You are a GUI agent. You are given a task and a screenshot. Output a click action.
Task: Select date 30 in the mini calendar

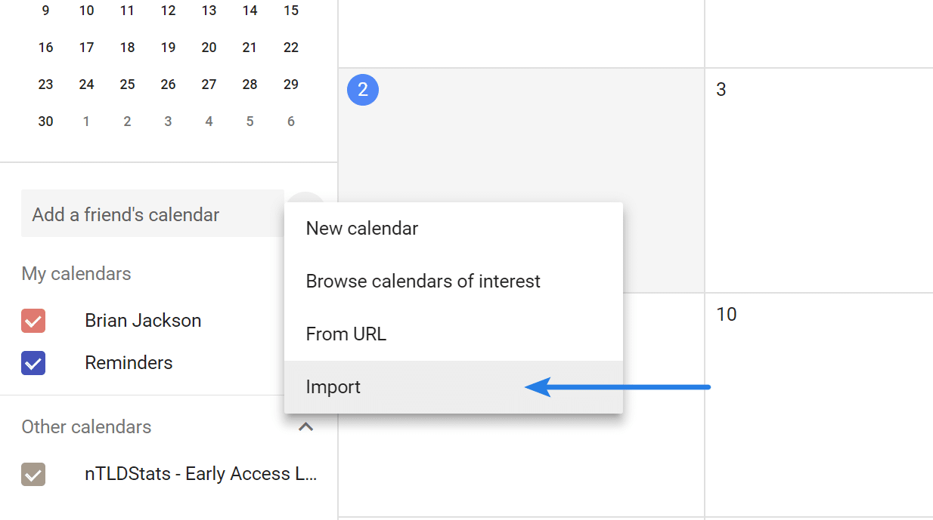45,121
